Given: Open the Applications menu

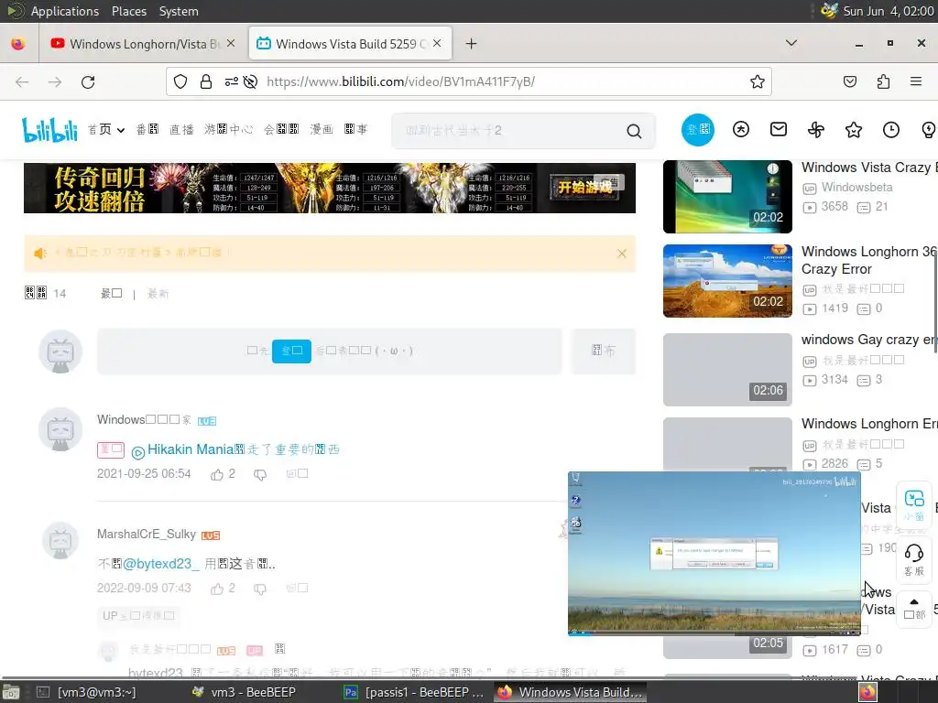Looking at the screenshot, I should (65, 11).
